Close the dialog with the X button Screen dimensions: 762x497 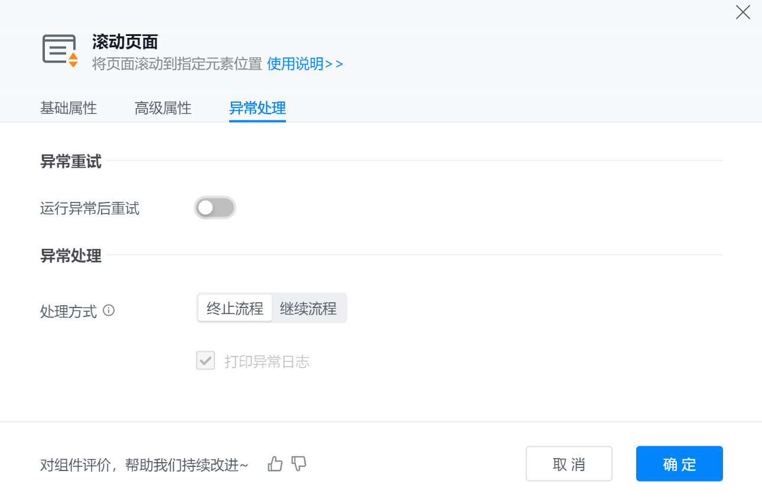coord(743,12)
